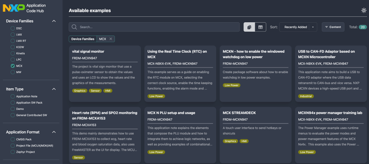
Task: Click the Graphics tag on vital signal monitor
Action: tap(80, 91)
